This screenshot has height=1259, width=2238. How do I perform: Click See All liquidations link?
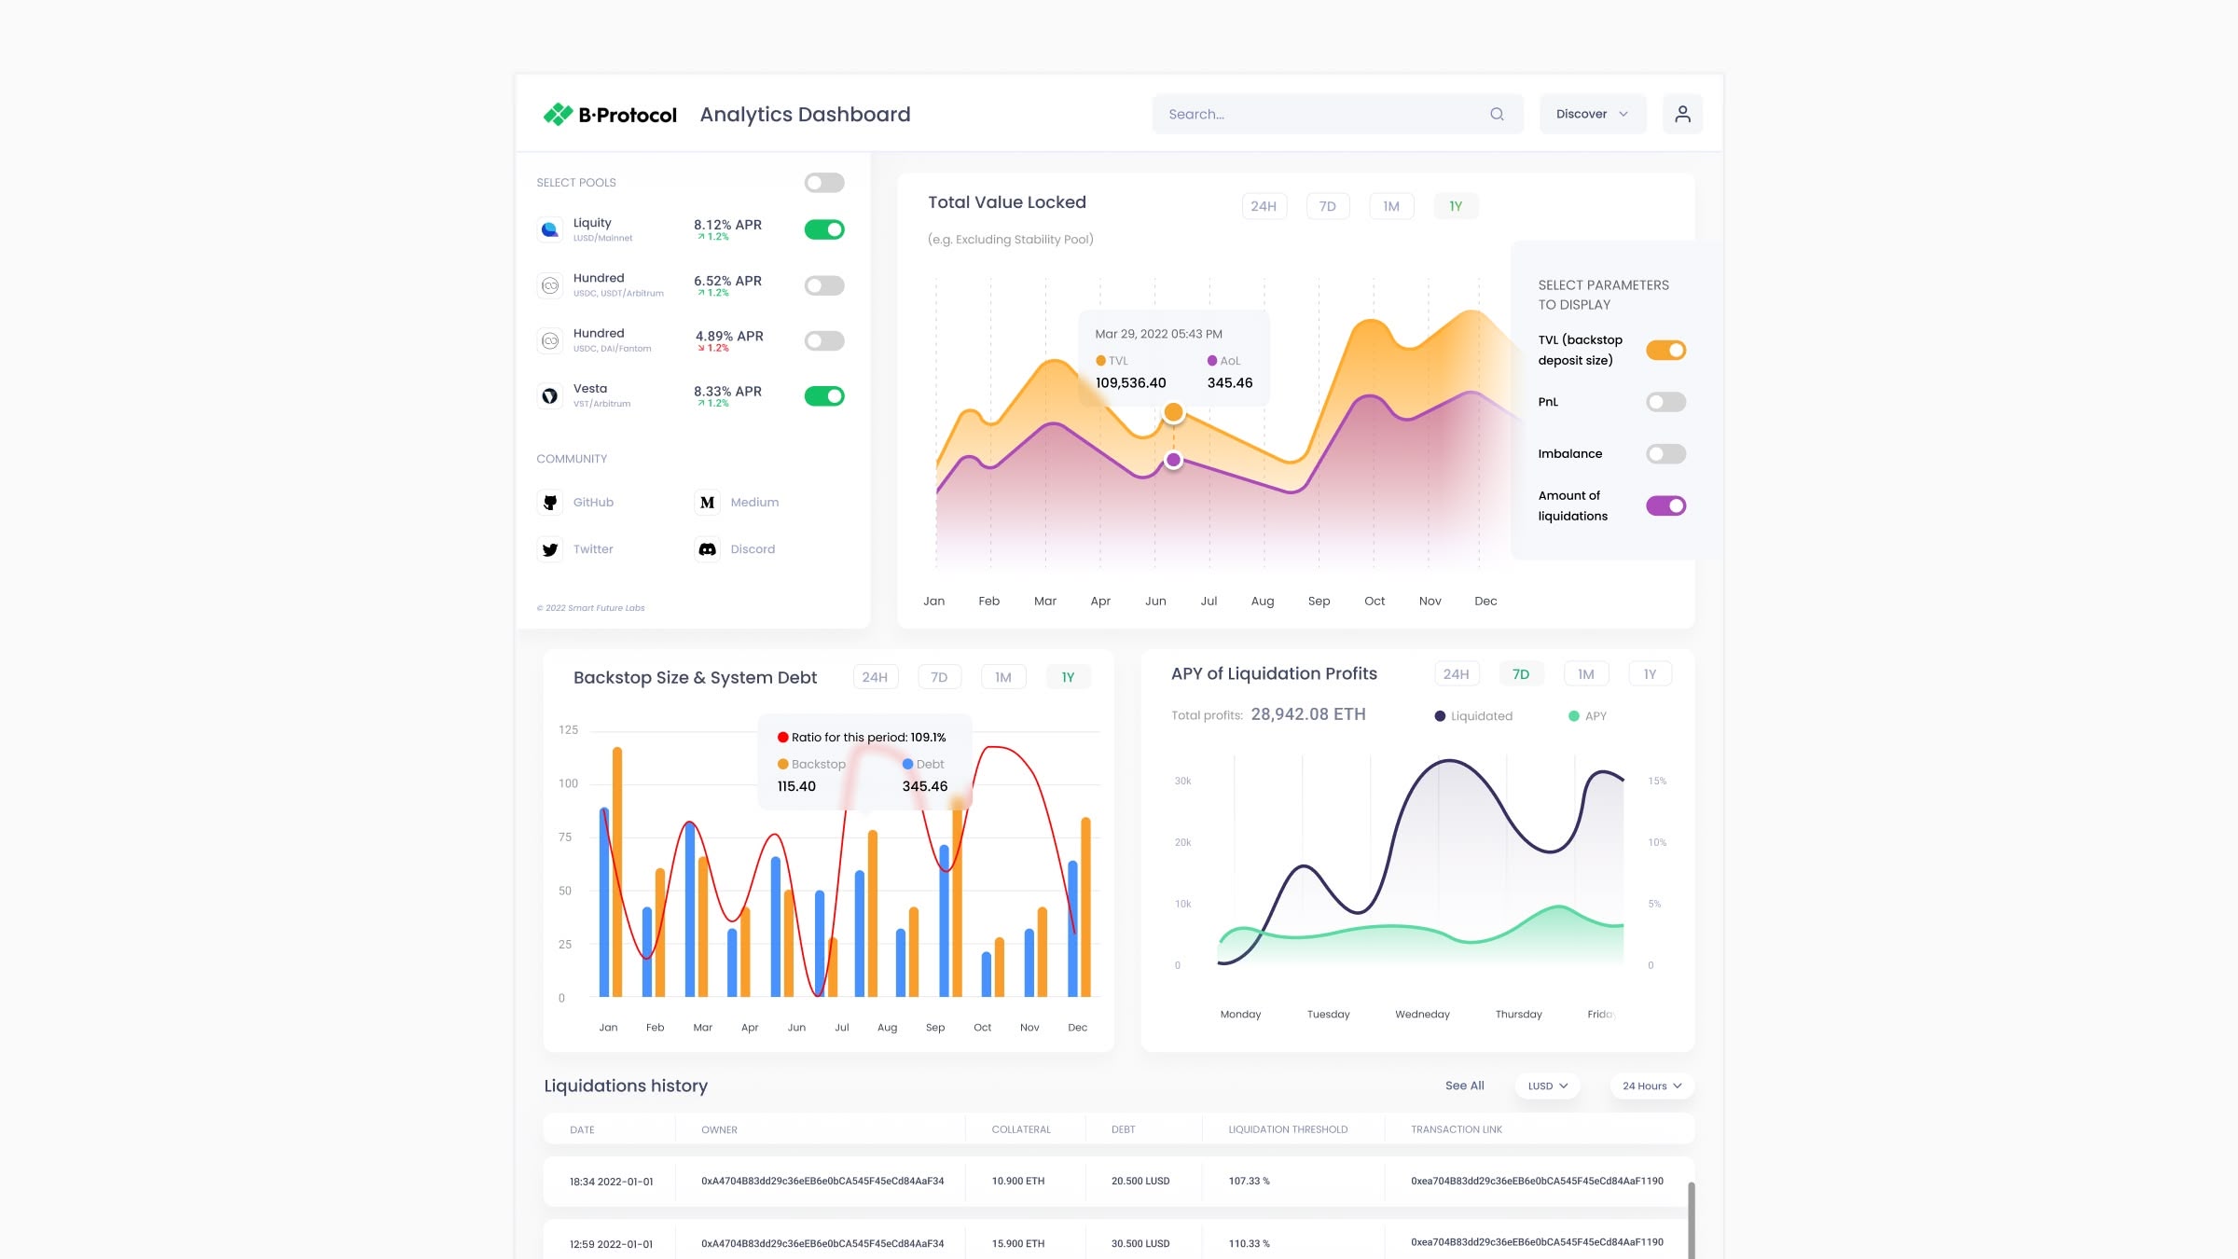1464,1086
